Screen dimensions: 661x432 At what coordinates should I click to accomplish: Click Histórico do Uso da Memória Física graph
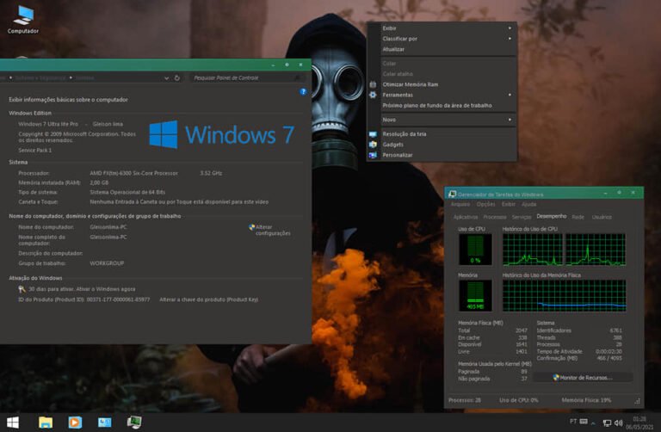[x=564, y=295]
